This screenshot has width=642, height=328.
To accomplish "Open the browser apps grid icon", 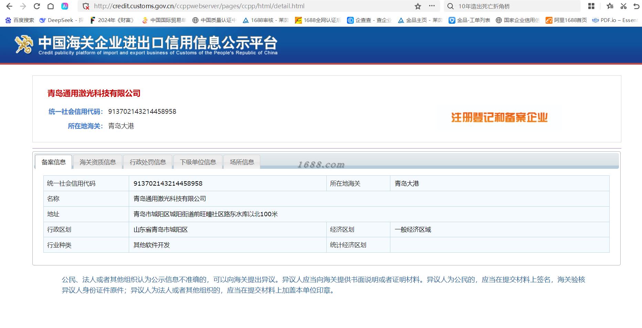I will tap(591, 6).
